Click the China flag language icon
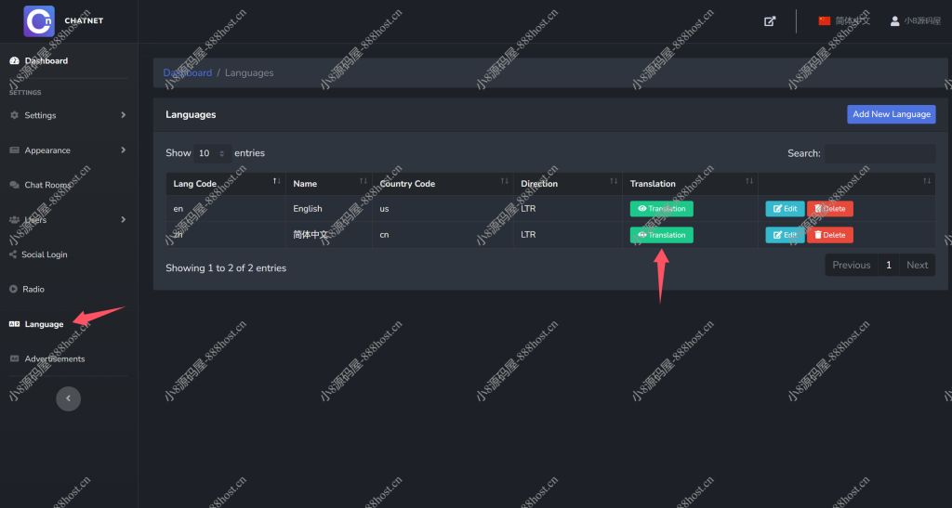This screenshot has width=952, height=508. click(824, 20)
